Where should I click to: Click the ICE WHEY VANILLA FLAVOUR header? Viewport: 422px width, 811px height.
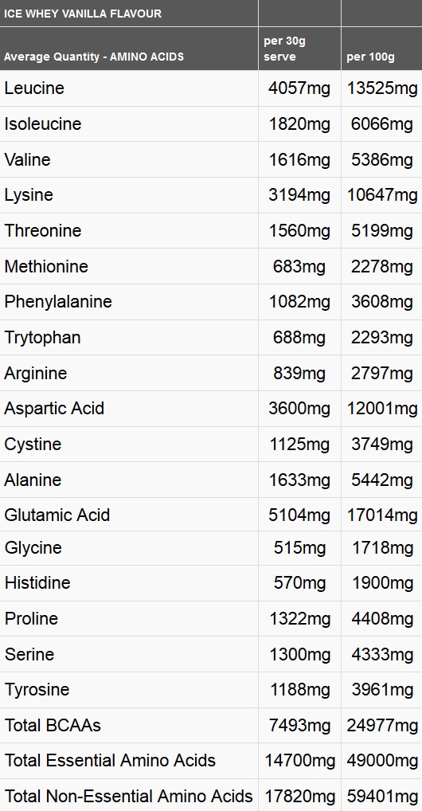(83, 14)
